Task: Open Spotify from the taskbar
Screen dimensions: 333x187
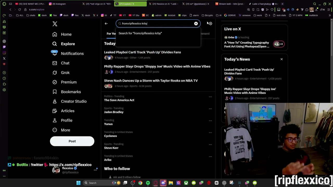Action: point(148,183)
